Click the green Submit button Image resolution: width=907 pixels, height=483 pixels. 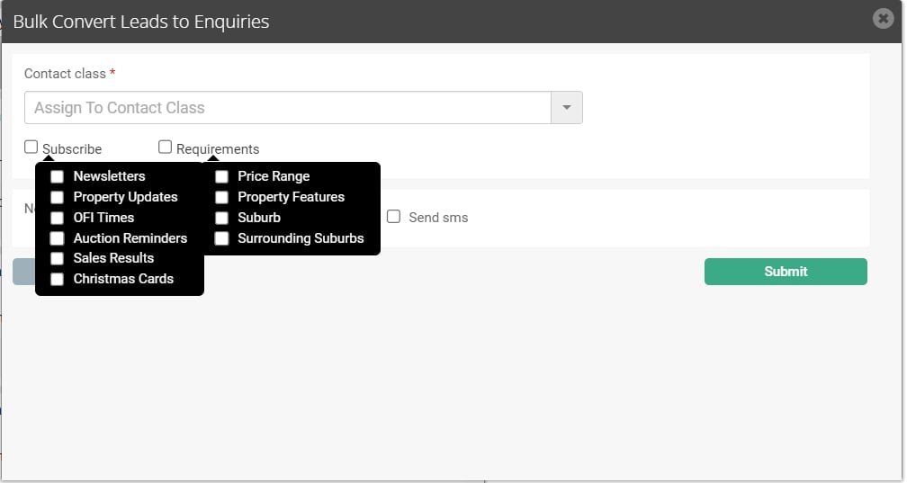point(786,272)
